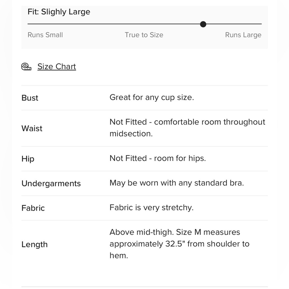289x289 pixels.
Task: Click 'Fabric is very stretchy' text
Action: (151, 208)
